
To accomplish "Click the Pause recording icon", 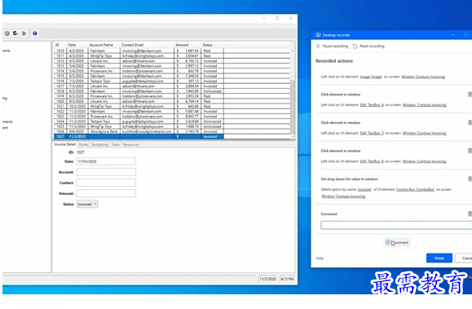I will [x=318, y=46].
